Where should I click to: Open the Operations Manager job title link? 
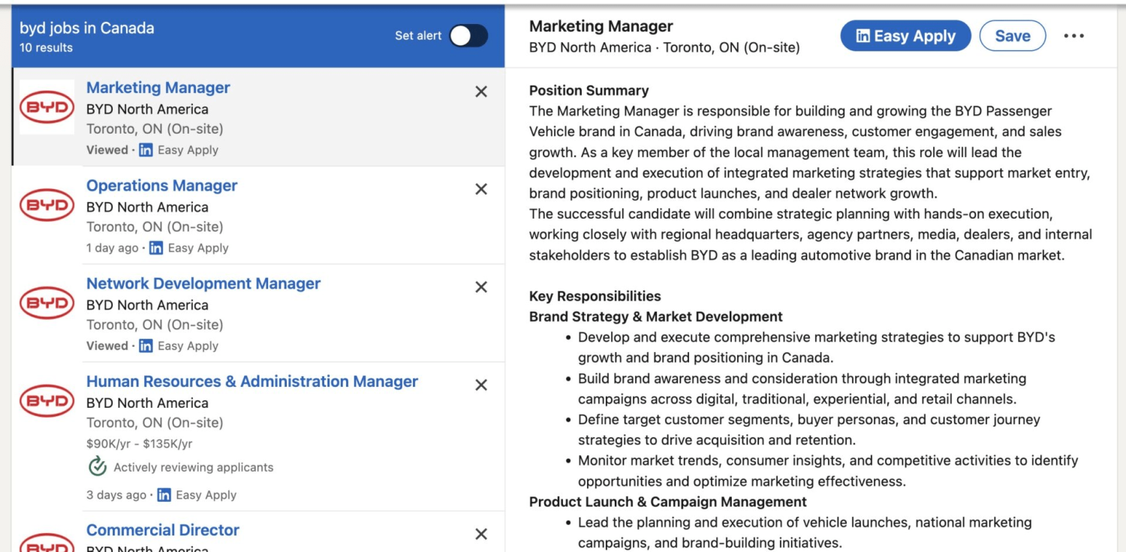[x=161, y=186]
